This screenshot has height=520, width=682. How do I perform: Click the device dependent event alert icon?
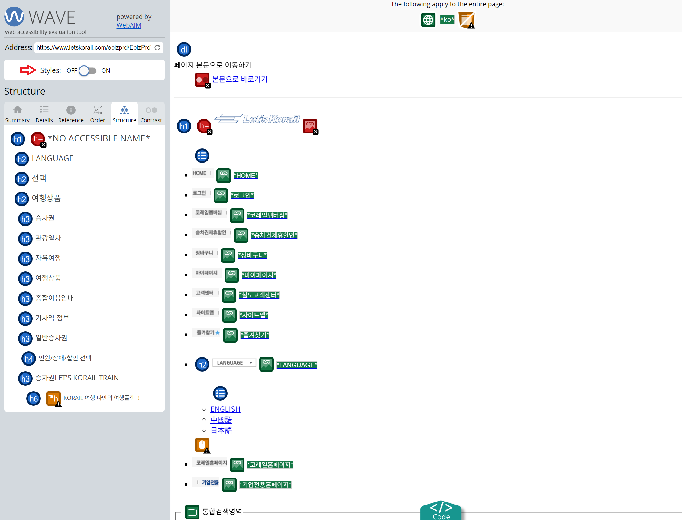click(x=202, y=446)
